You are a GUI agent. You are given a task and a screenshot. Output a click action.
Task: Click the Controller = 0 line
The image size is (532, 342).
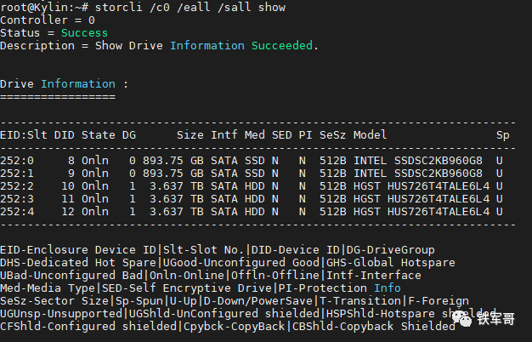pyautogui.click(x=47, y=20)
